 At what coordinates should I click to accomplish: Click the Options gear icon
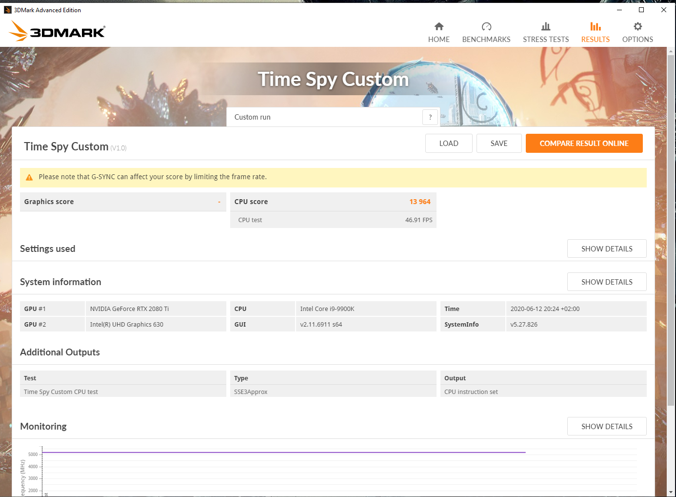coord(637,26)
